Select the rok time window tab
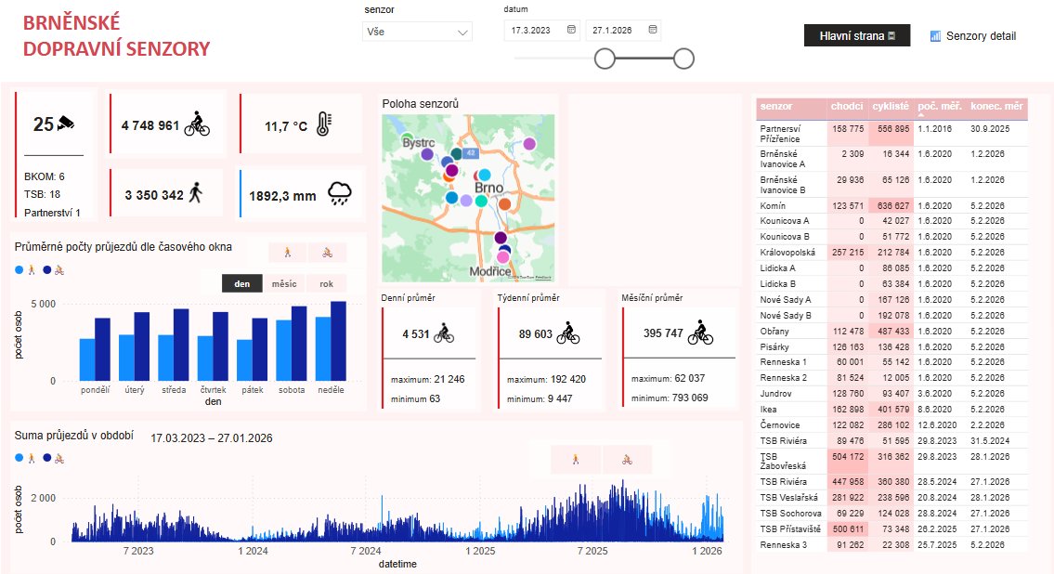This screenshot has width=1054, height=574. pyautogui.click(x=326, y=283)
